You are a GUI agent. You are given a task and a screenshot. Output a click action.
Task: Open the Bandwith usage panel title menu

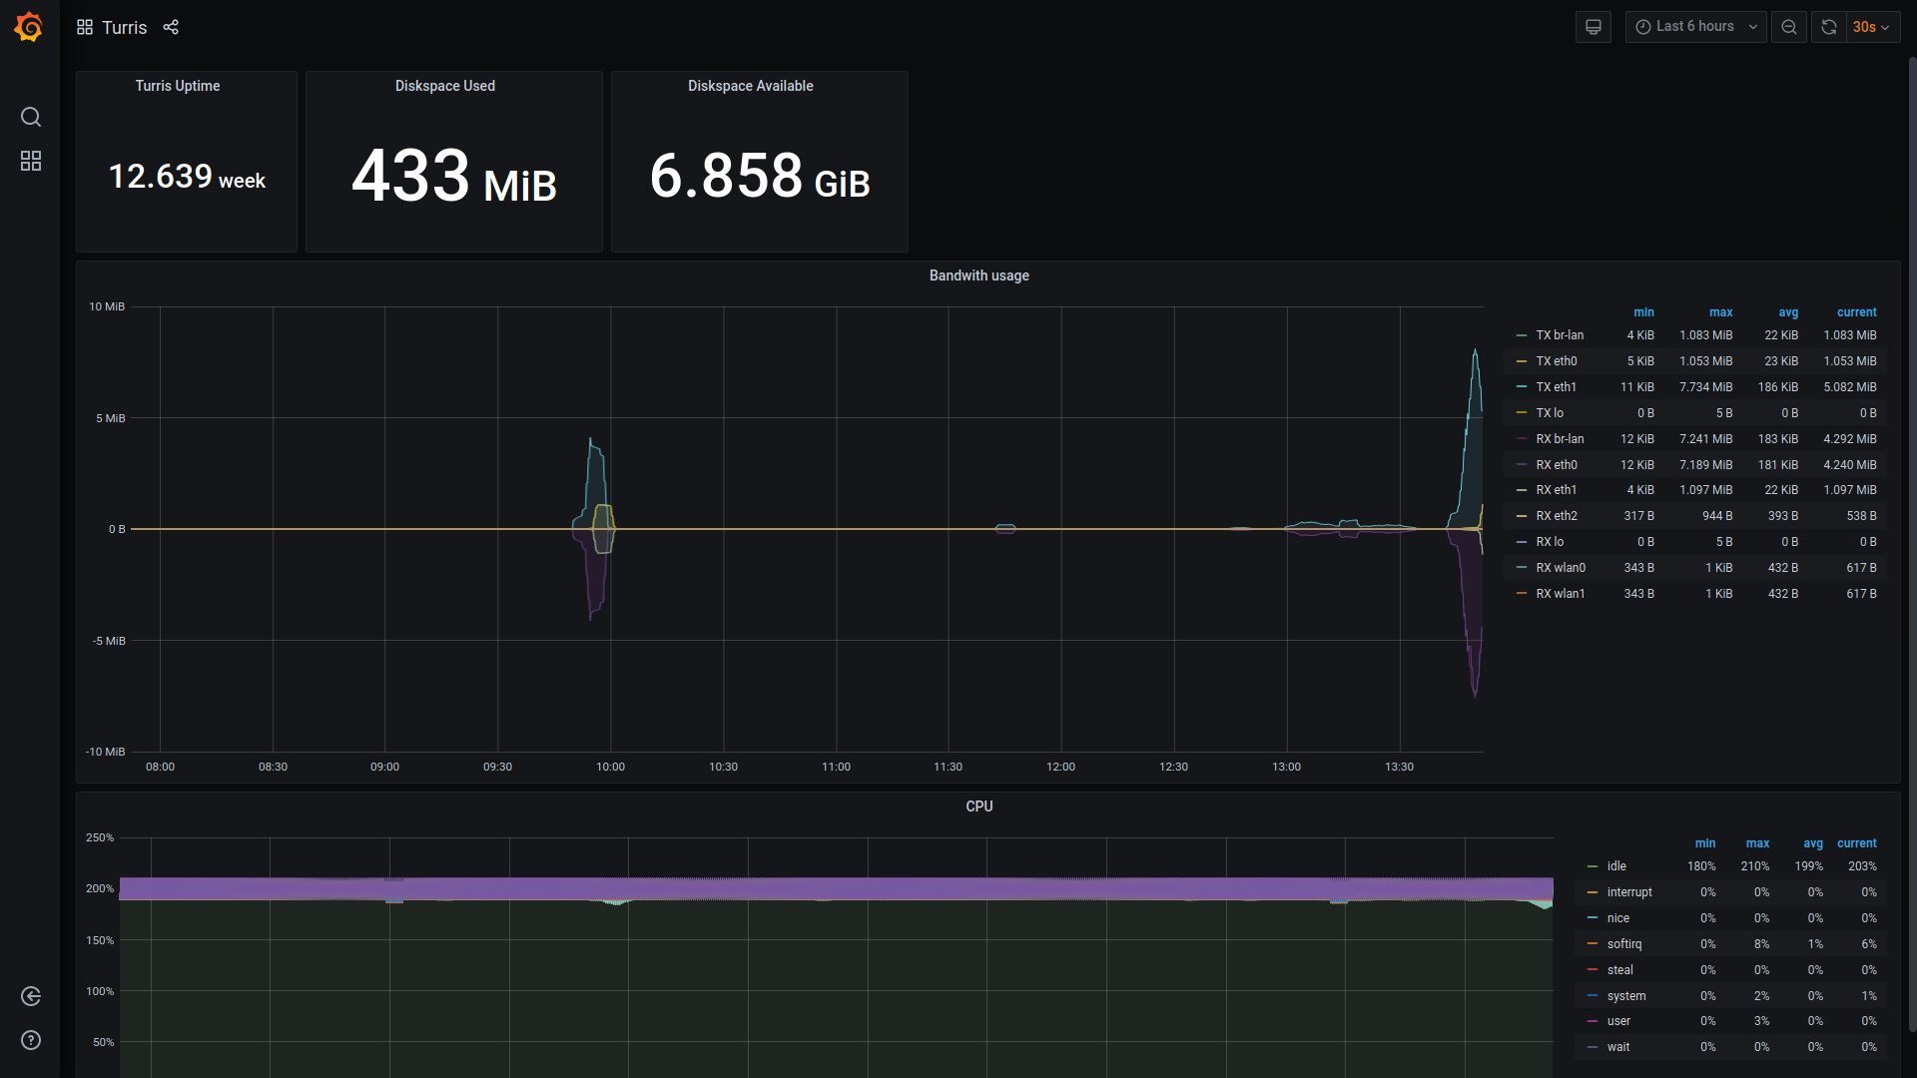pos(978,275)
